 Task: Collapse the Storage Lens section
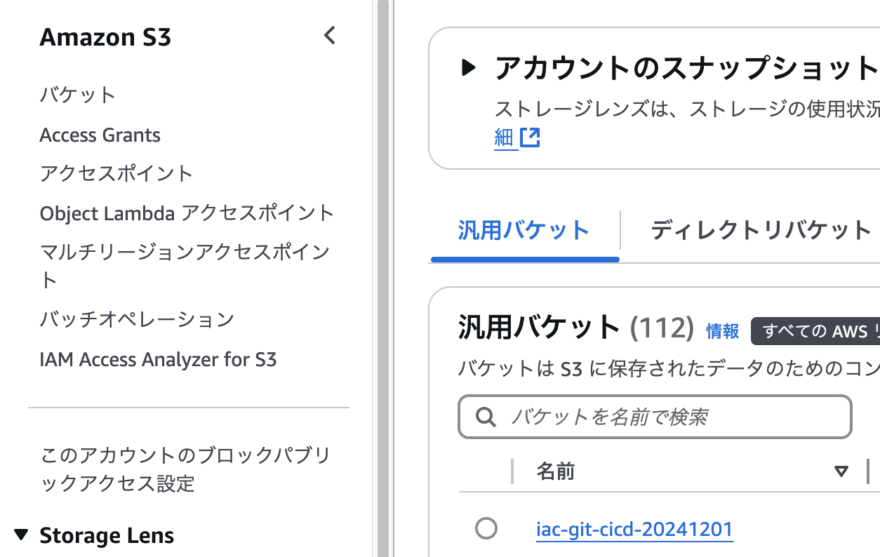[x=21, y=535]
